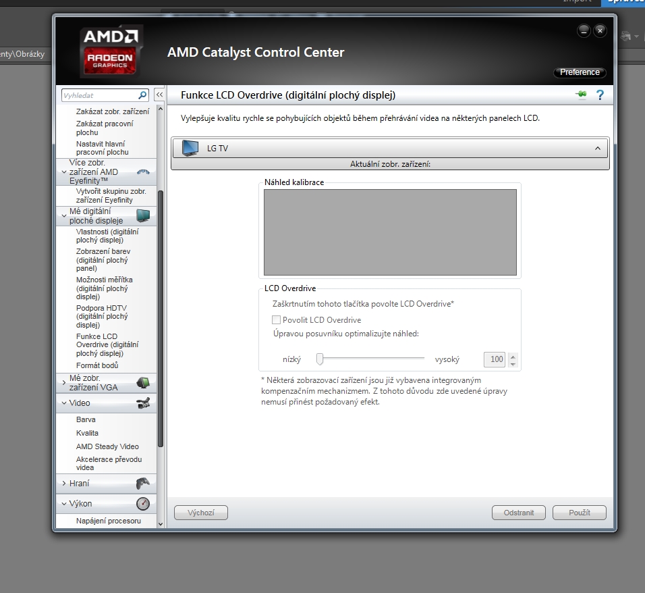The image size is (645, 593).
Task: Increase overdrive value with the up arrow
Action: [x=513, y=356]
